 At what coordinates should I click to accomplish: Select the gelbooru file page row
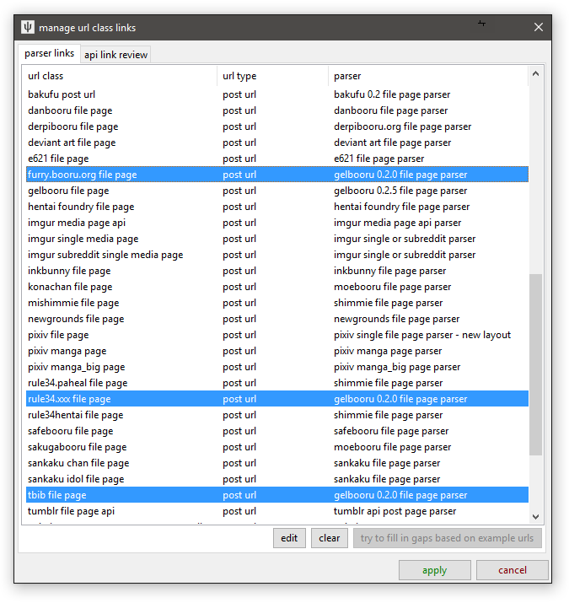pyautogui.click(x=277, y=191)
